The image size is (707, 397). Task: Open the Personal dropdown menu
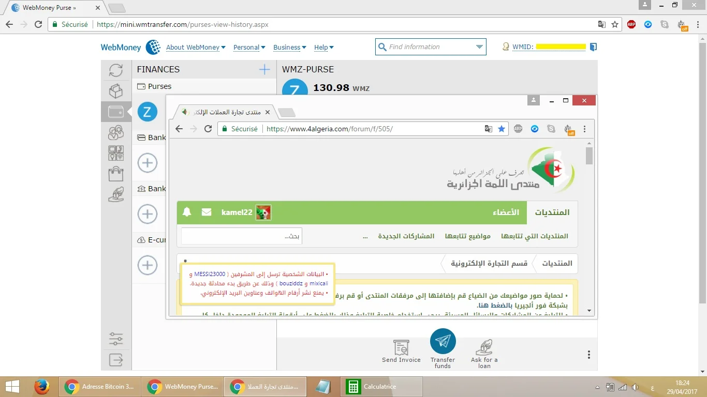click(249, 47)
